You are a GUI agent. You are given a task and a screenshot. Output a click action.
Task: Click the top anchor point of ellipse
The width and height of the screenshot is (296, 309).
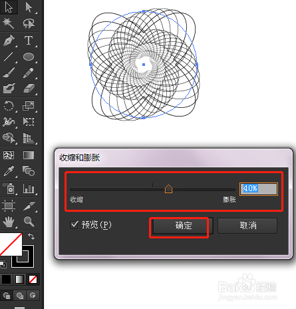coord(144,11)
